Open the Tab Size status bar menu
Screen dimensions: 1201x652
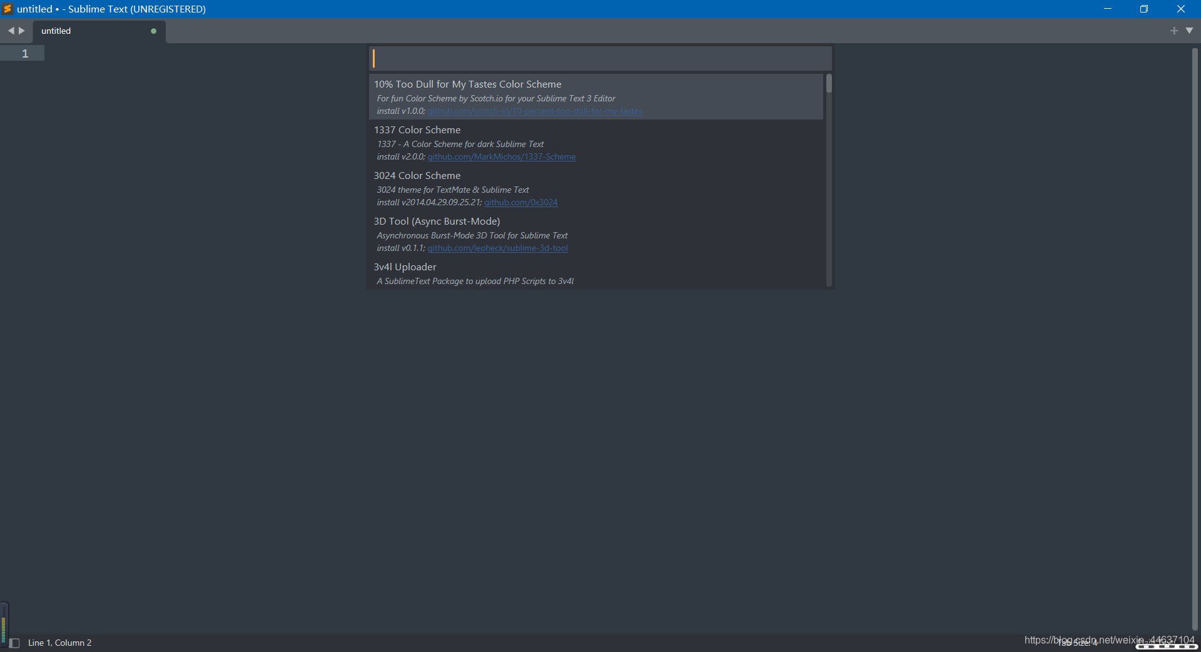(x=1078, y=643)
